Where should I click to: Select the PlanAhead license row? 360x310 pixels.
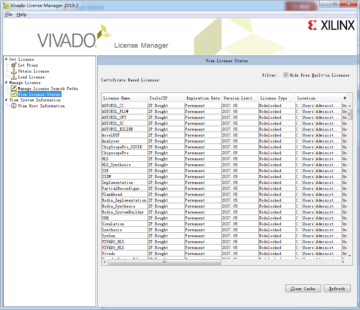pos(224,195)
